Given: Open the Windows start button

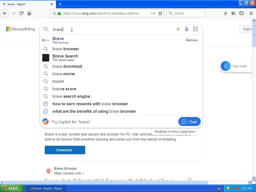Looking at the screenshot, I should coord(12,188).
